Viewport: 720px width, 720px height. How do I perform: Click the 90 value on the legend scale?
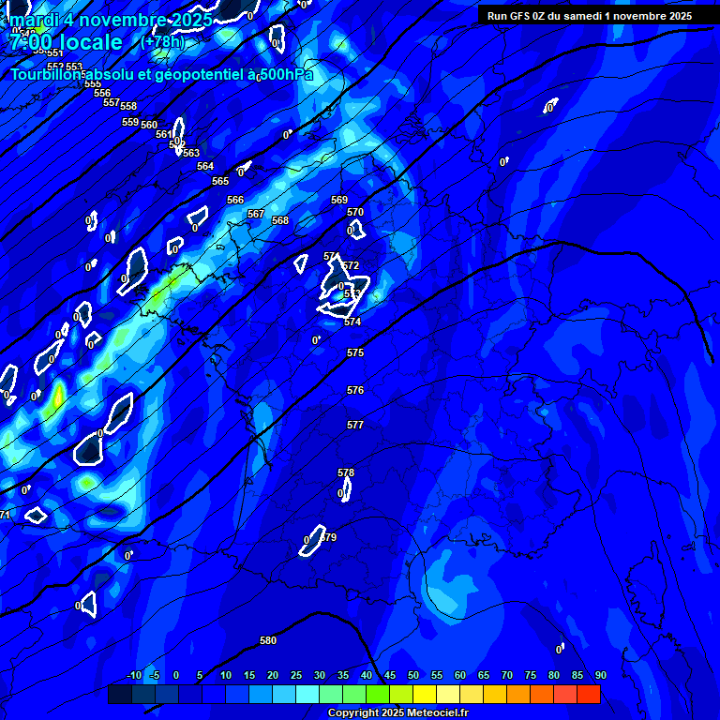point(600,676)
